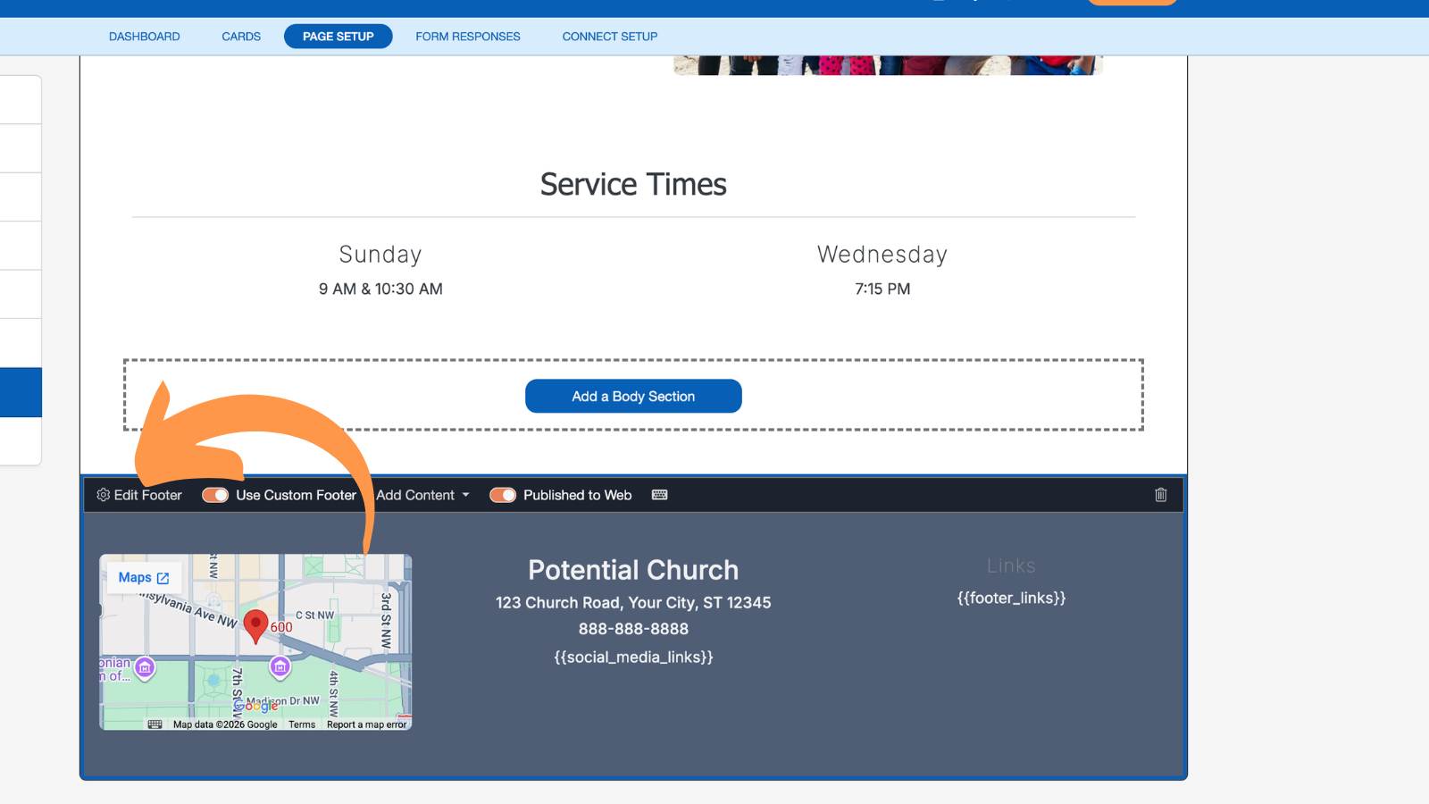This screenshot has height=804, width=1429.
Task: Click the highlighted blue sidebar item
Action: point(21,392)
